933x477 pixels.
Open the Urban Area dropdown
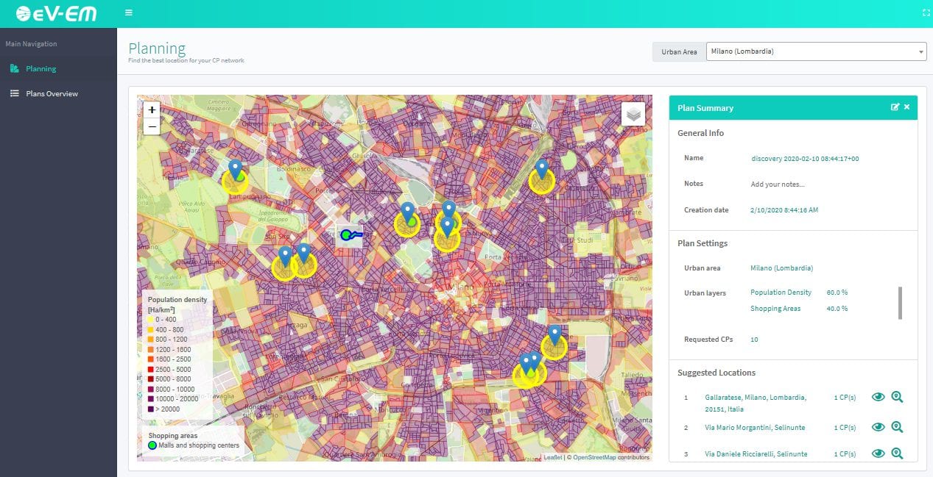click(x=816, y=51)
